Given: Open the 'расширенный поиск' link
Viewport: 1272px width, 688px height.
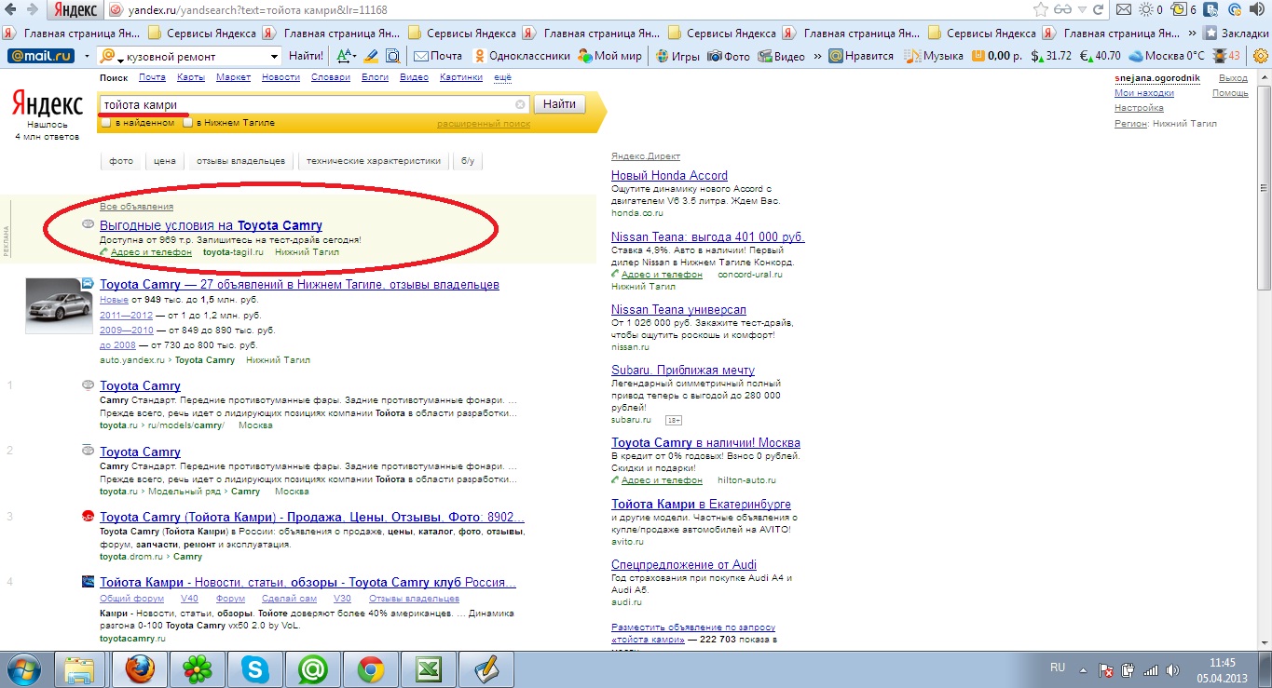Looking at the screenshot, I should pyautogui.click(x=484, y=124).
